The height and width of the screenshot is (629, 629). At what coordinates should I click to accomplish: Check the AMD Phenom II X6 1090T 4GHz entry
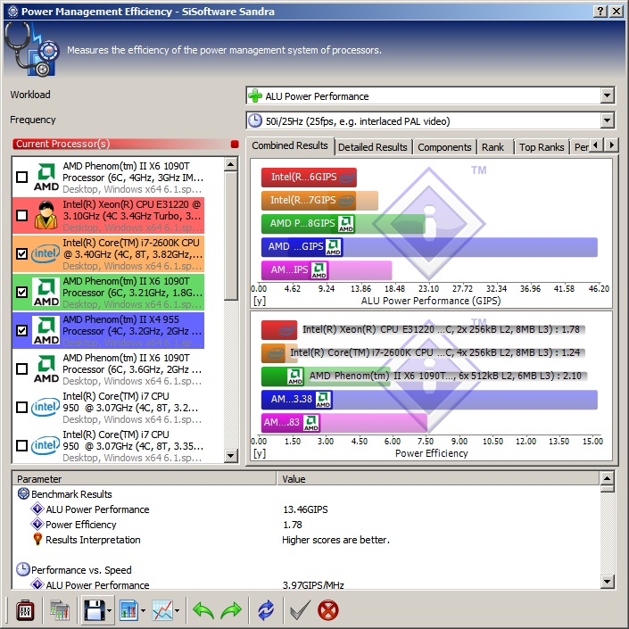pos(22,177)
